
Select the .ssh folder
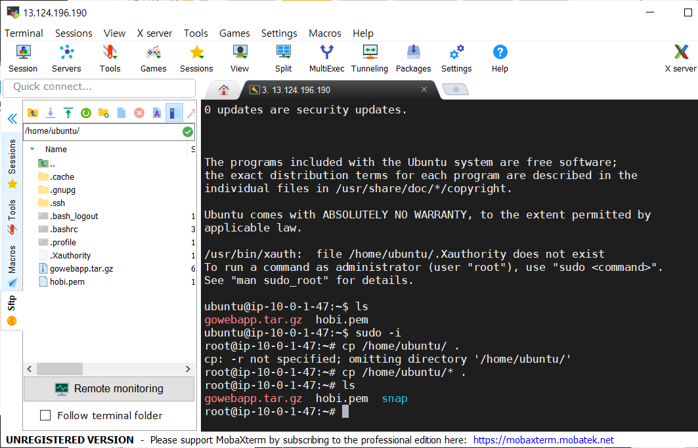pos(52,203)
